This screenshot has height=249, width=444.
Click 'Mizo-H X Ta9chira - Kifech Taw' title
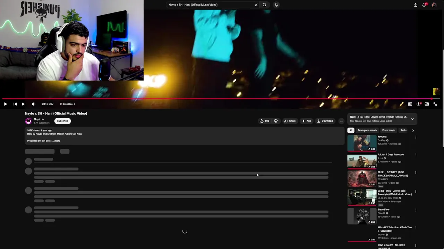pyautogui.click(x=395, y=229)
